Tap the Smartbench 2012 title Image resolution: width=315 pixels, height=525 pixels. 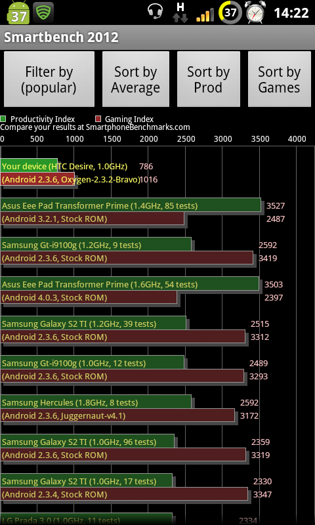click(x=61, y=37)
